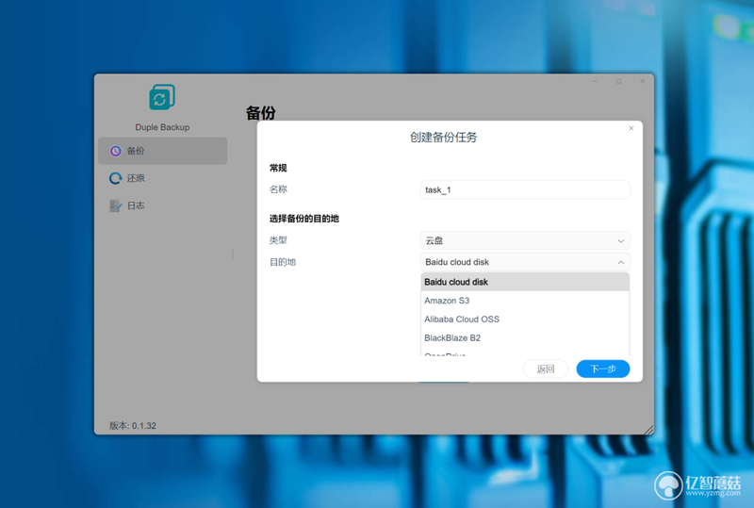Select Amazon S3 from the destination list
Screen dimensions: 754x508
coord(525,301)
